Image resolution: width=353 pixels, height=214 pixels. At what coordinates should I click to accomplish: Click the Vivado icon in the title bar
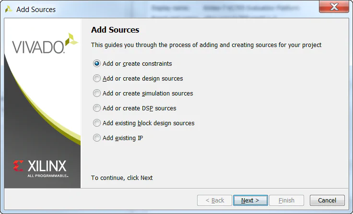click(x=9, y=9)
